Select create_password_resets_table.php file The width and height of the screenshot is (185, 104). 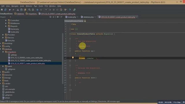pos(29,61)
